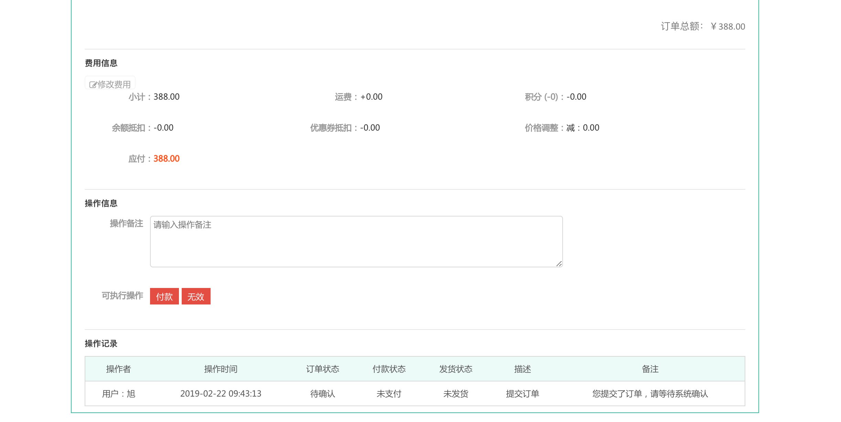Click the edit pencil icon beside 修改费用
The image size is (841, 422).
(93, 85)
